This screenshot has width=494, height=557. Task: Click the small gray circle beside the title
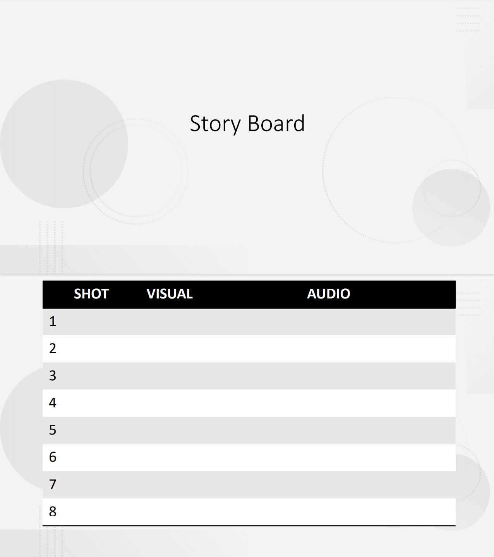[x=451, y=207]
